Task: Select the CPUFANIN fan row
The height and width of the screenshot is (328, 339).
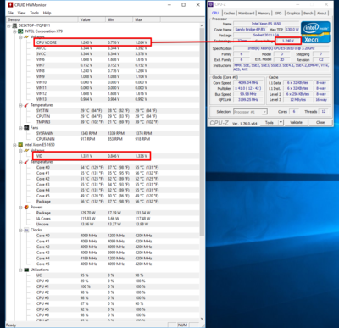Action: pyautogui.click(x=103, y=139)
